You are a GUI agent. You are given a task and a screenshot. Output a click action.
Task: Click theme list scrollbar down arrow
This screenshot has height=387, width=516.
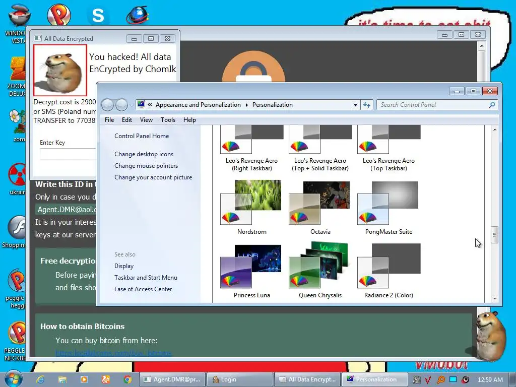point(495,298)
